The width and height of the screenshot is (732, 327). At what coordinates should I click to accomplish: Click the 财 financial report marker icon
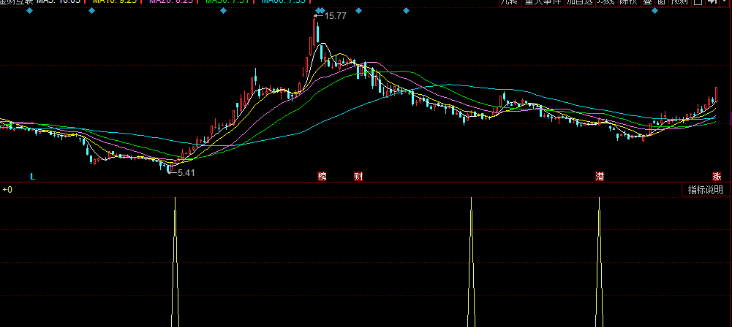pyautogui.click(x=358, y=177)
